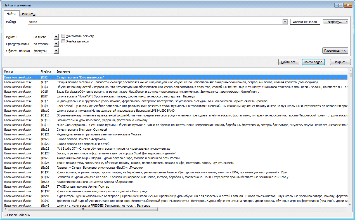Open the Область поиска dropdown showing формулы

click(x=56, y=51)
